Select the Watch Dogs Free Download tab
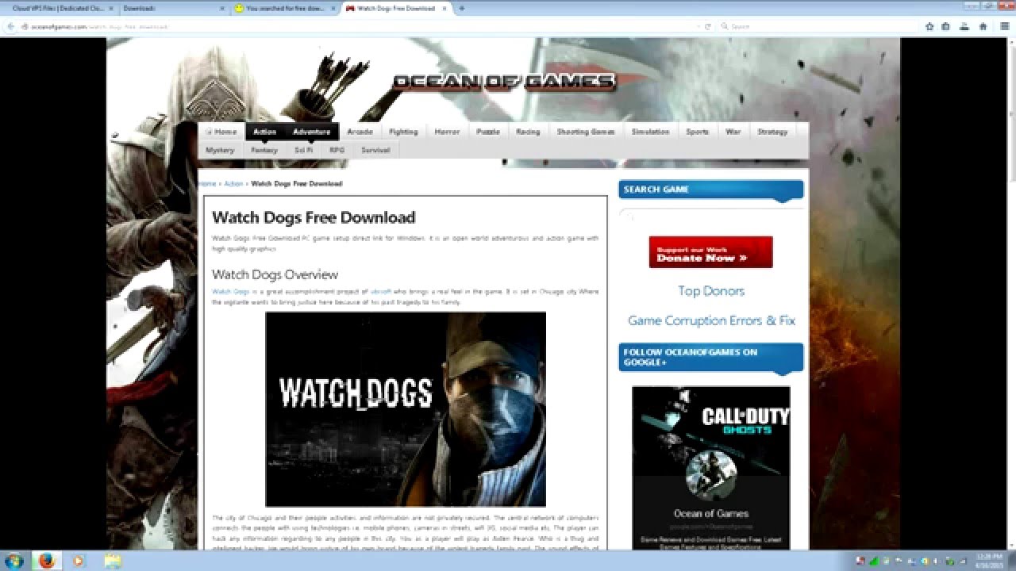 click(396, 8)
